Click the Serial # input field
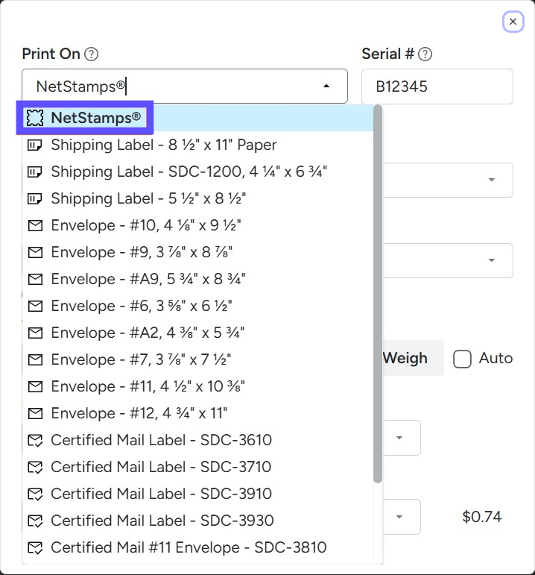Image resolution: width=535 pixels, height=575 pixels. [437, 87]
